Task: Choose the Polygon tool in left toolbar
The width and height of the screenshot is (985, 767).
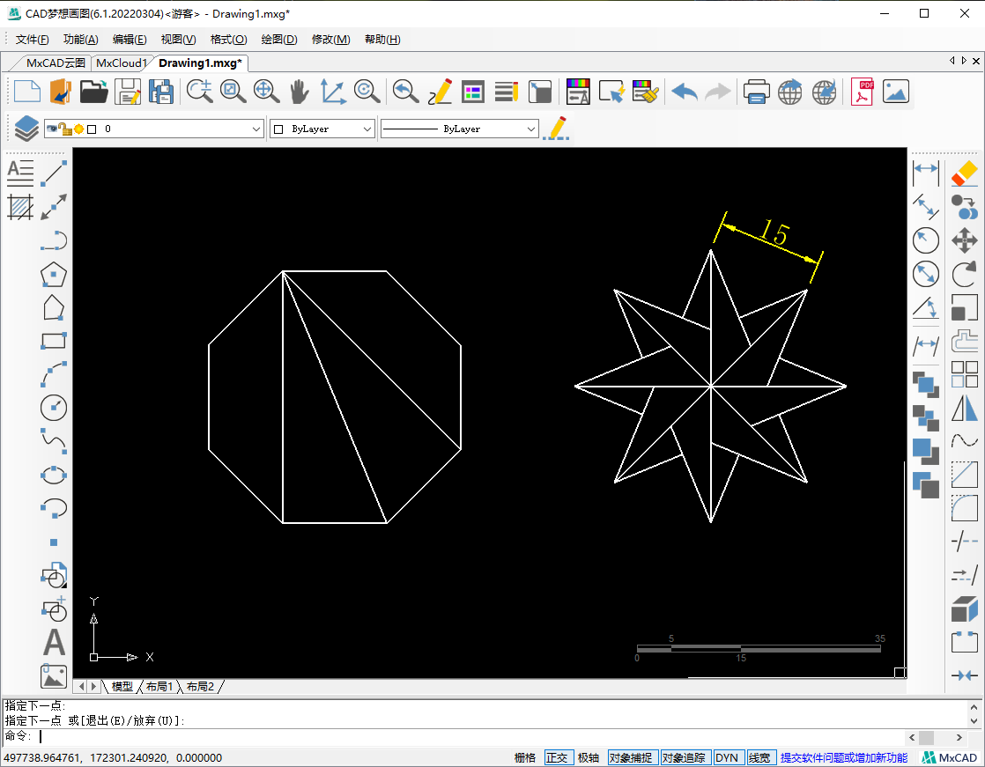Action: pyautogui.click(x=55, y=274)
